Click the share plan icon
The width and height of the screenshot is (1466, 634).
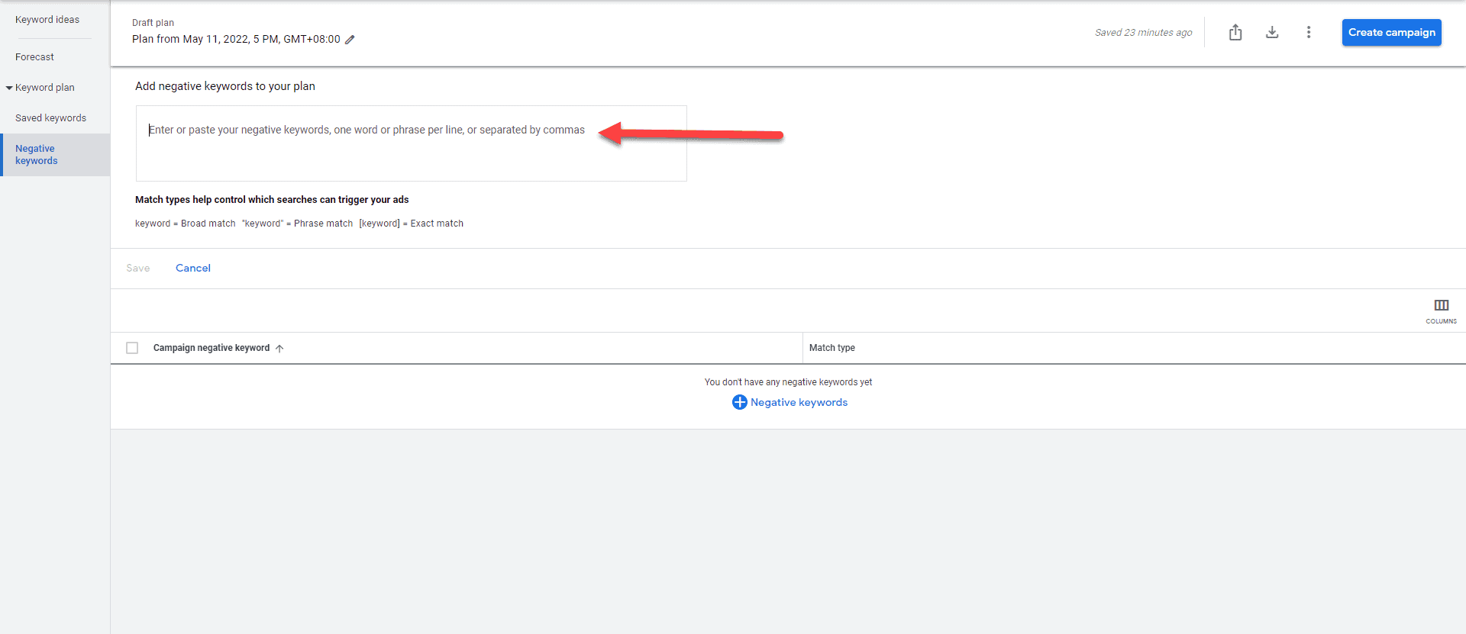(1235, 32)
